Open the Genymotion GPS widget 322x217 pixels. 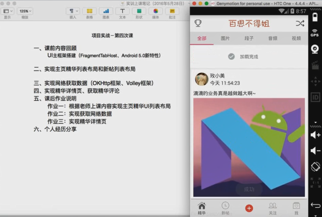(314, 33)
